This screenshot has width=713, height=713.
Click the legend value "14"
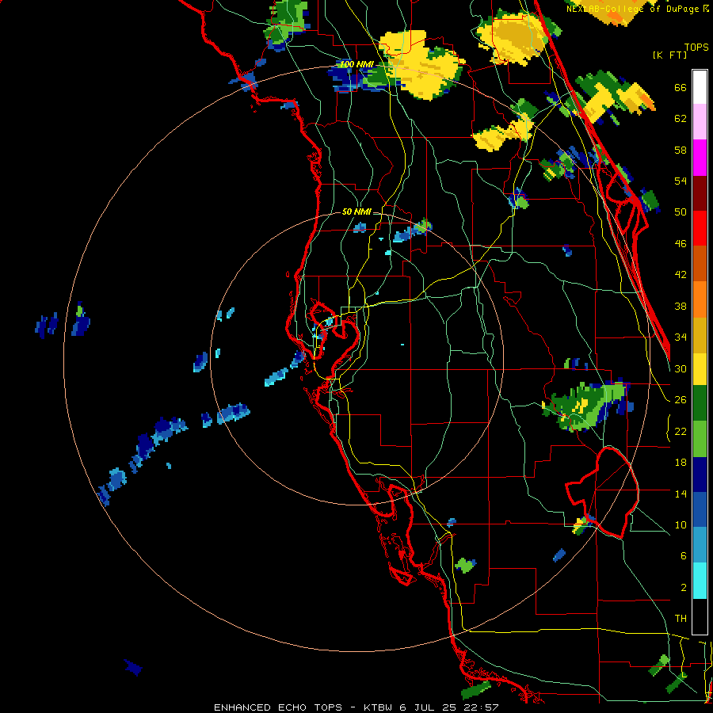[681, 494]
